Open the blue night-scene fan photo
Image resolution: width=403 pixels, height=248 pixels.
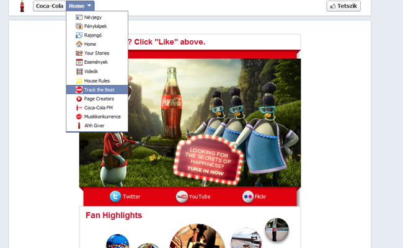(118, 241)
